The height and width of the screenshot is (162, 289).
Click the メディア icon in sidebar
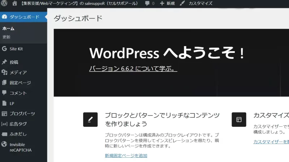[4, 72]
